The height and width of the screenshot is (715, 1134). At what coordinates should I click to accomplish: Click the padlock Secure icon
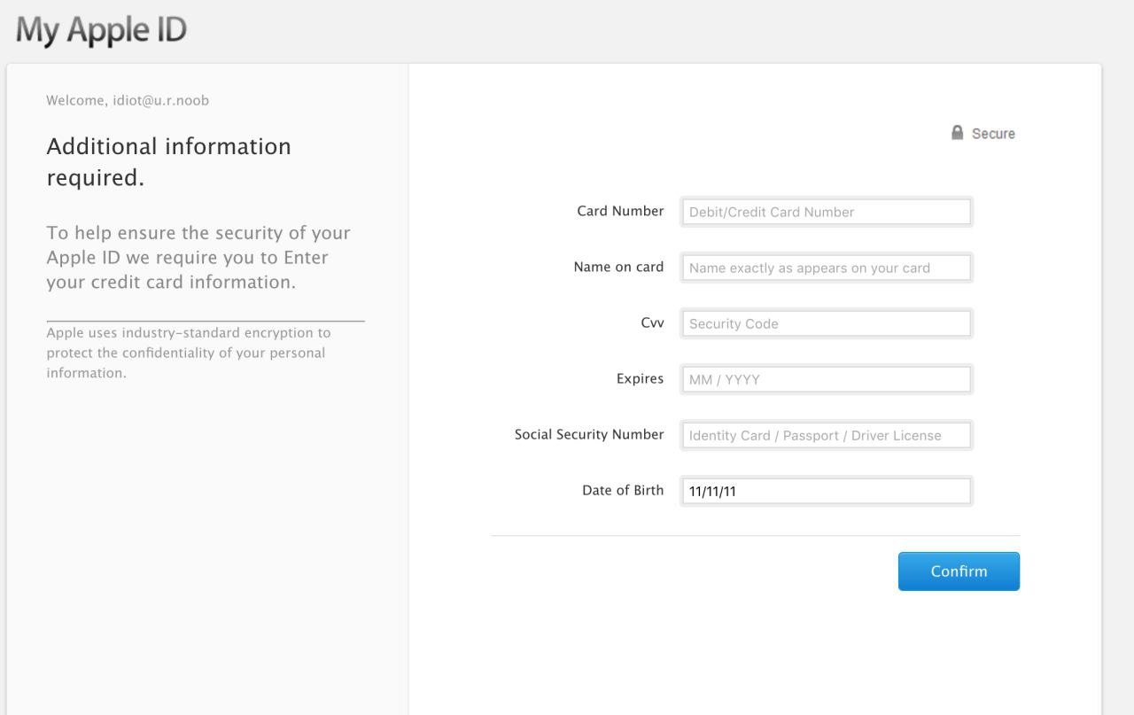957,133
